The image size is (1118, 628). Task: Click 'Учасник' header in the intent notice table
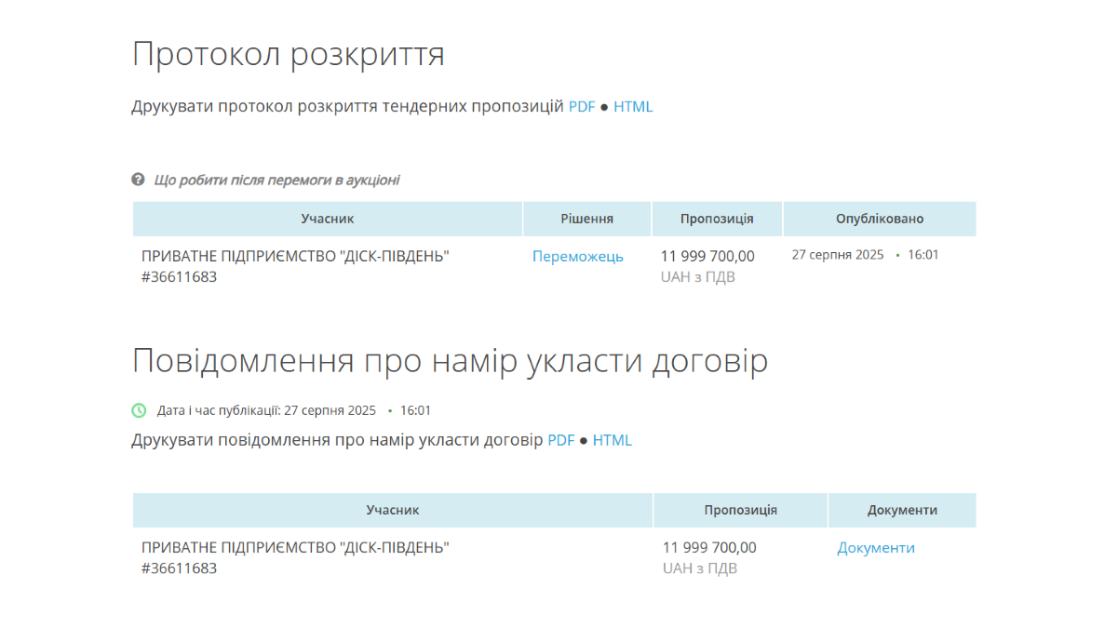coord(393,510)
